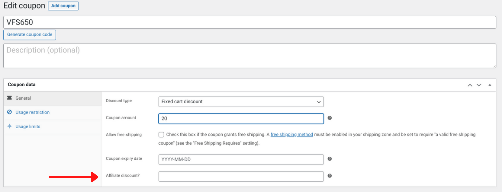
Task: Click the Affiliate discount? label
Action: click(122, 175)
